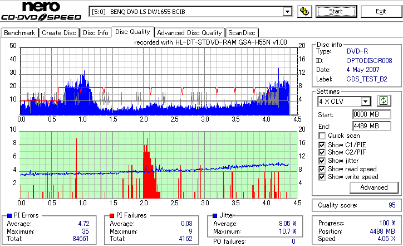The width and height of the screenshot is (403, 246).
Task: Select the Disc Quality tab
Action: tap(132, 32)
